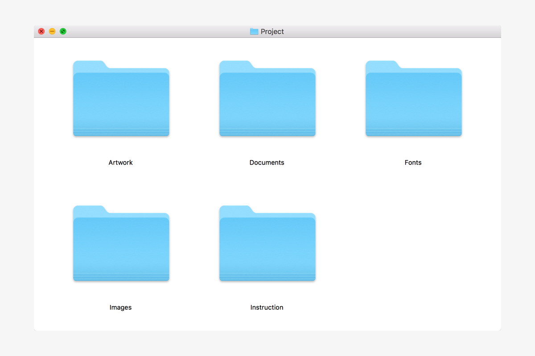535x356 pixels.
Task: Click the yellow minimize button
Action: pos(52,31)
